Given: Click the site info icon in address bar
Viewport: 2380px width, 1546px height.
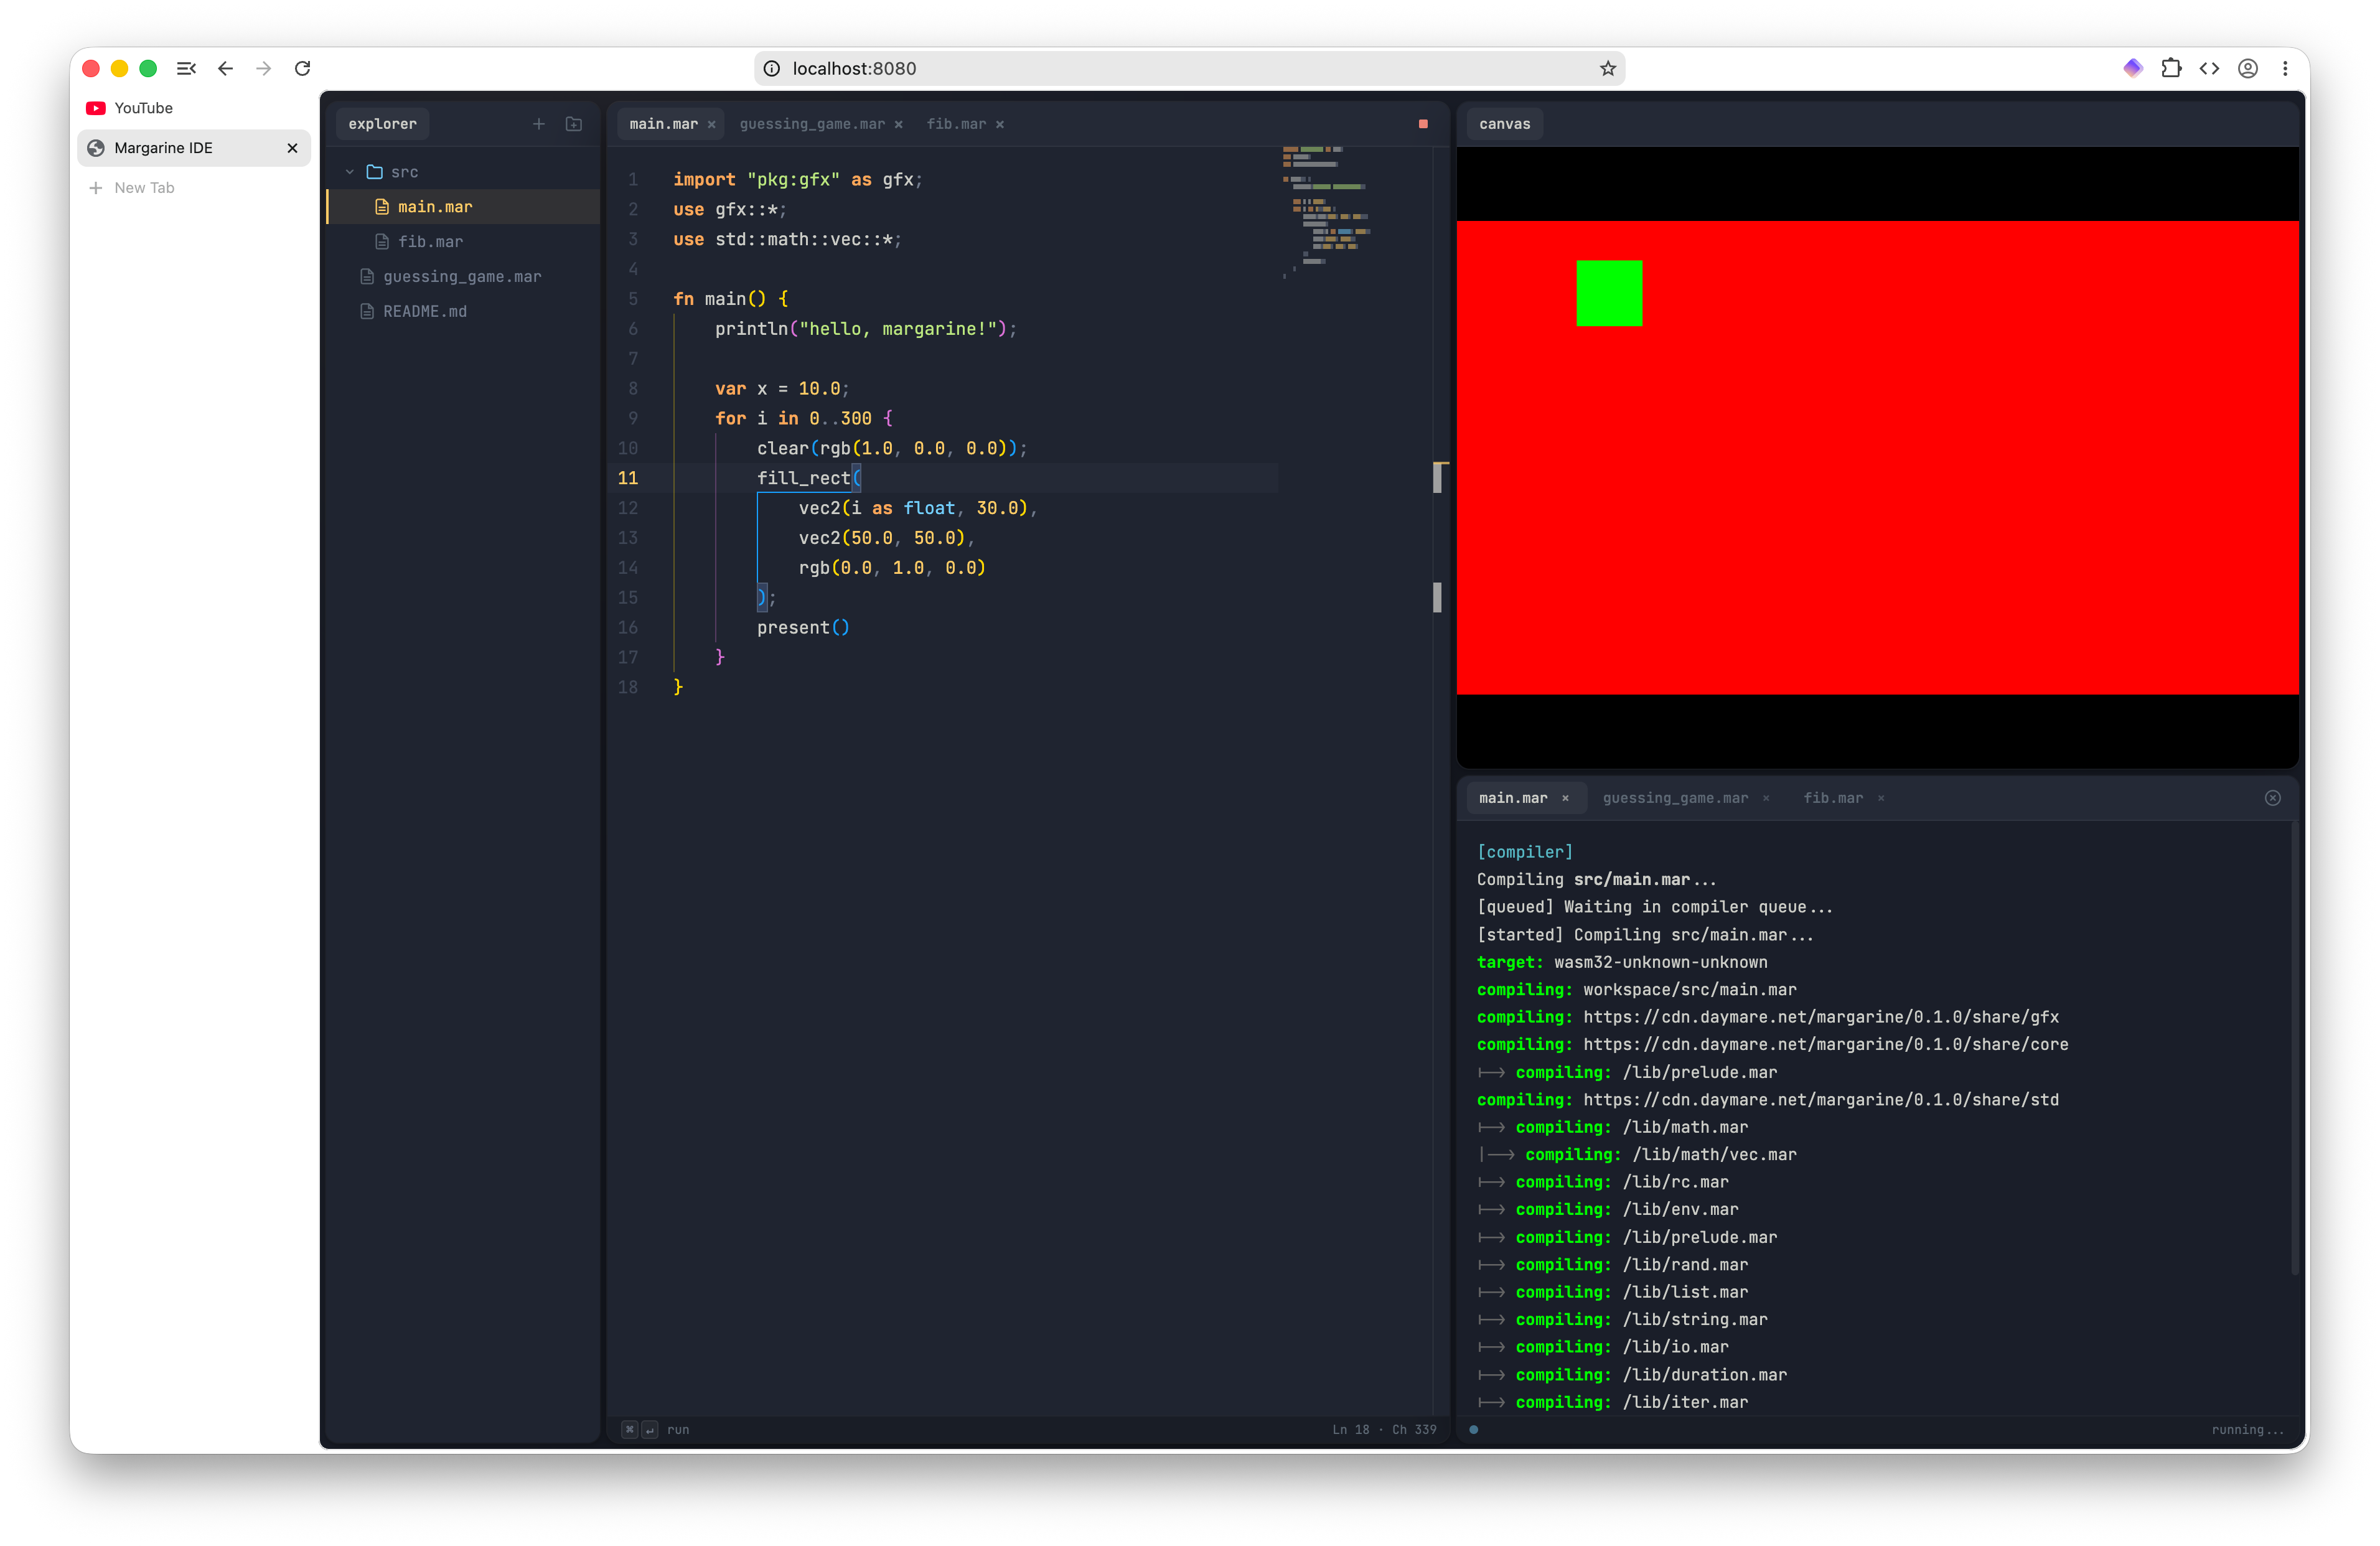Looking at the screenshot, I should coord(771,68).
